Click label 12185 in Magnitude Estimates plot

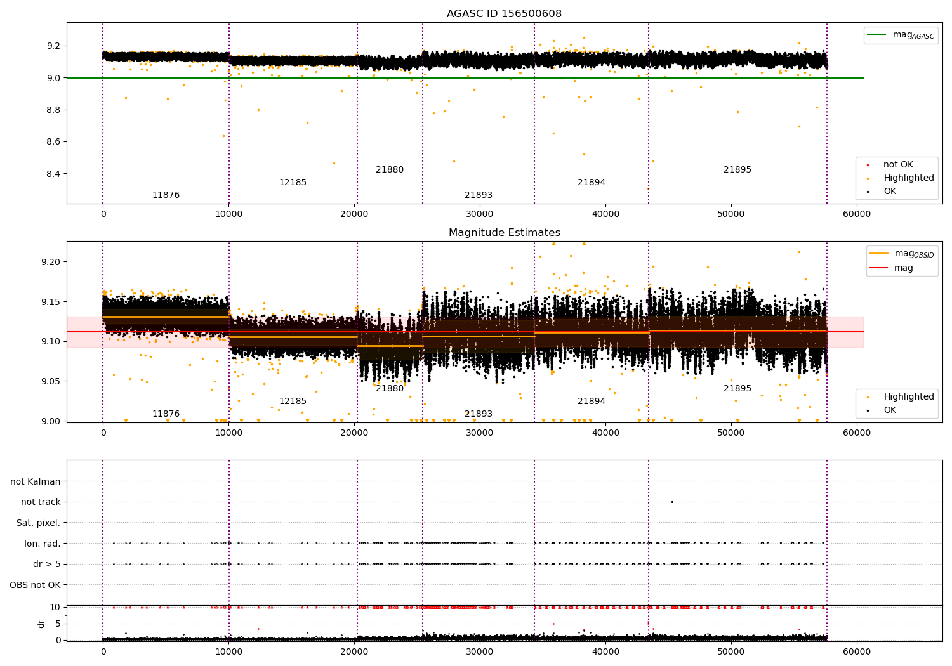point(293,402)
